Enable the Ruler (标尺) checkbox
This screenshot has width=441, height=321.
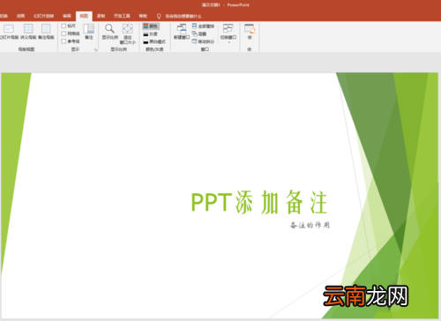[x=64, y=26]
